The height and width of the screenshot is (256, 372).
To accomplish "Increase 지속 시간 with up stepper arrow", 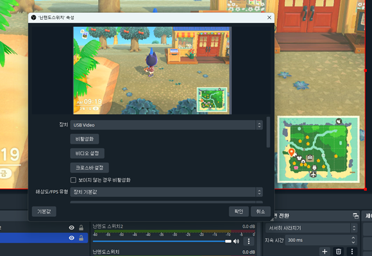I will click(353, 238).
